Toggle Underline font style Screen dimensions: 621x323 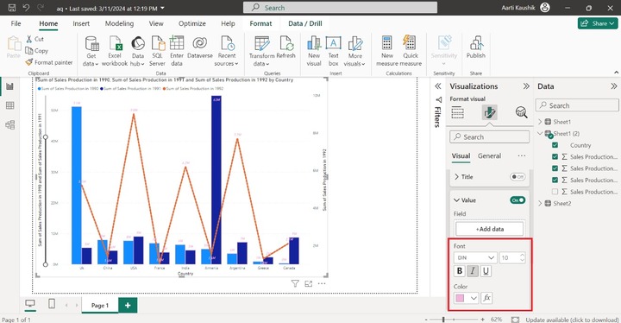[486, 271]
